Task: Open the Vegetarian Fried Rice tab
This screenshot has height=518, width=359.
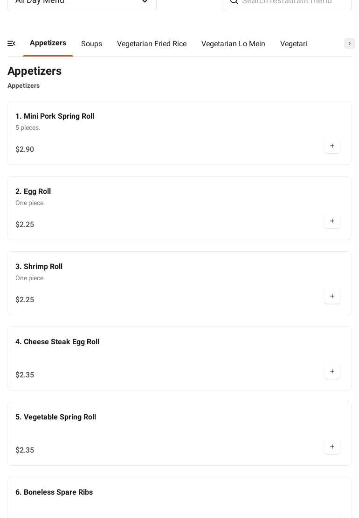Action: point(152,44)
